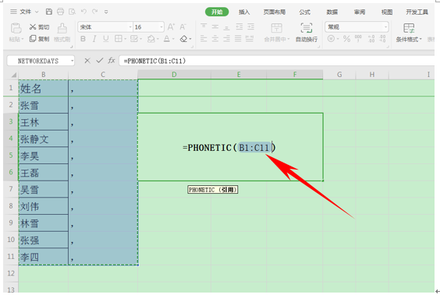Click the save icon in quick toolbar
440x298 pixels.
49,12
